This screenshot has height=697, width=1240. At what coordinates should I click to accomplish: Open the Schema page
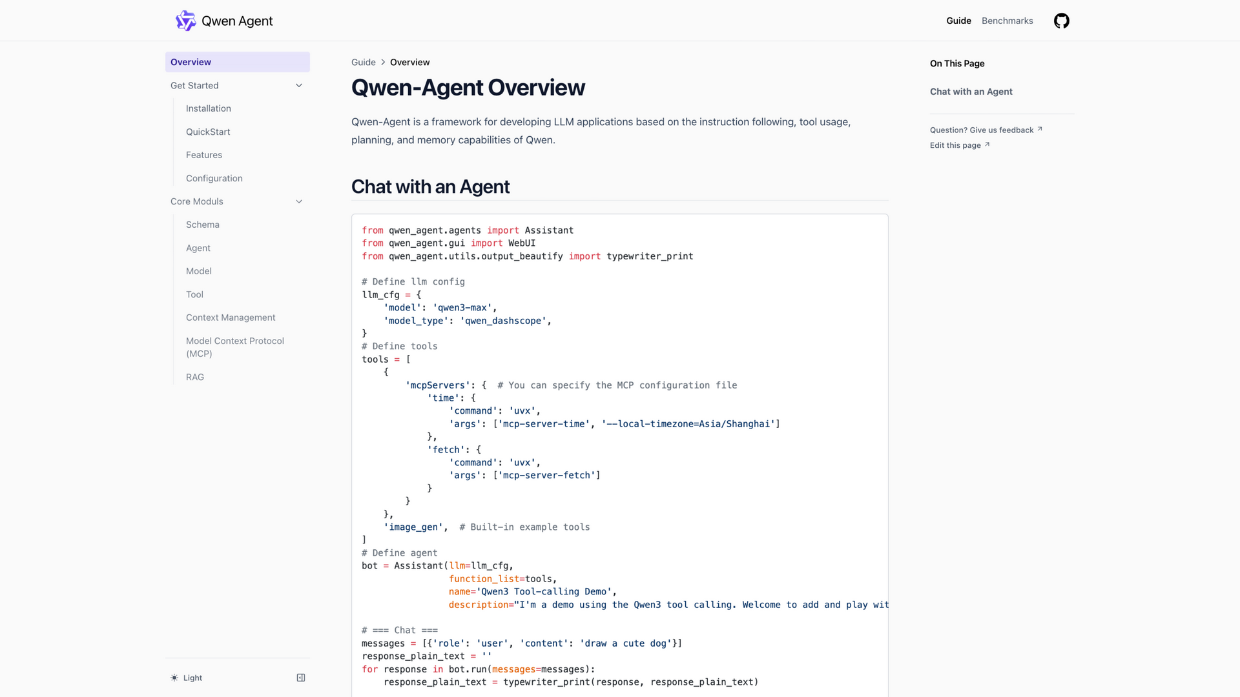(203, 225)
